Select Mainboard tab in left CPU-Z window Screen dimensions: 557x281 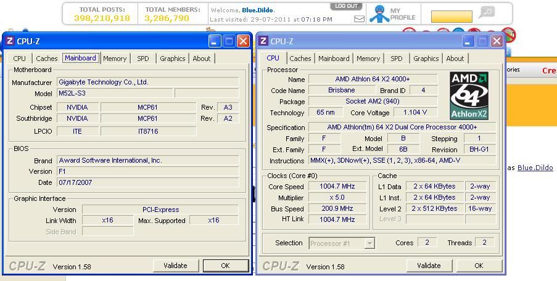coord(80,58)
